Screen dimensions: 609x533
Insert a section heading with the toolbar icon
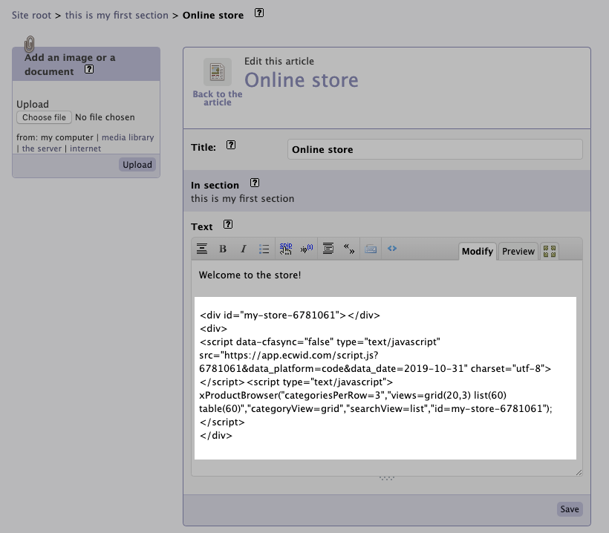(201, 249)
